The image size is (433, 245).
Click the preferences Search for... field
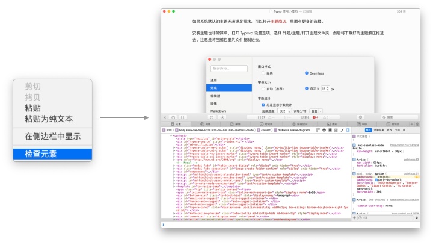[229, 68]
